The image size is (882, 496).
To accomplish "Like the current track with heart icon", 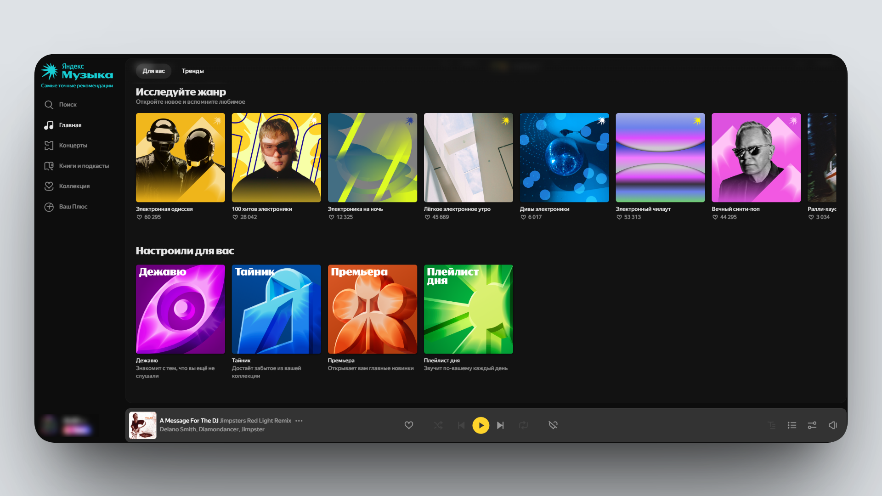I will click(408, 425).
